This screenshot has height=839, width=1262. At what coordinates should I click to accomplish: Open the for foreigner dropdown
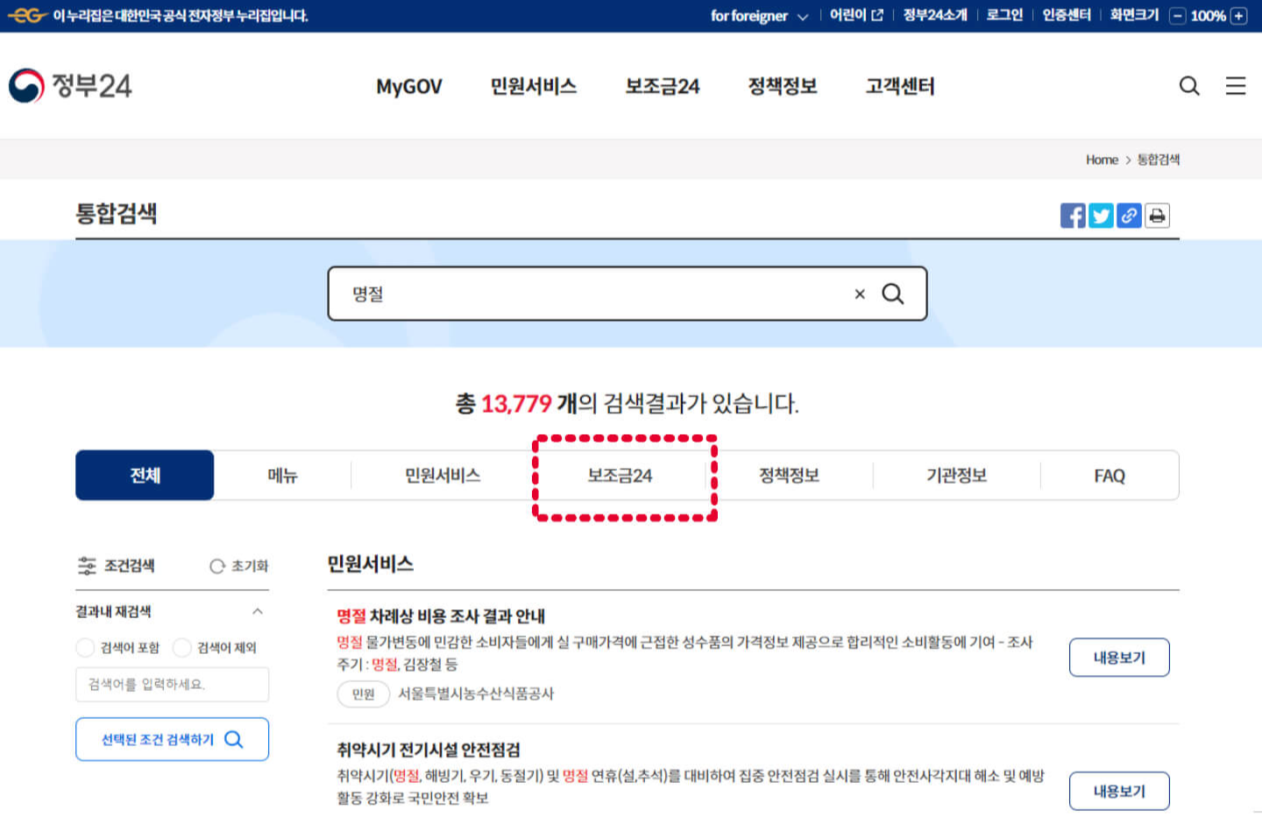759,15
